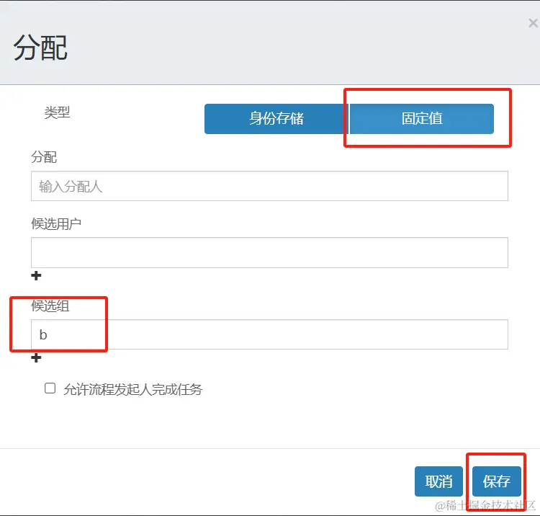
Task: Add another 候选用户 with plus icon
Action: (36, 276)
